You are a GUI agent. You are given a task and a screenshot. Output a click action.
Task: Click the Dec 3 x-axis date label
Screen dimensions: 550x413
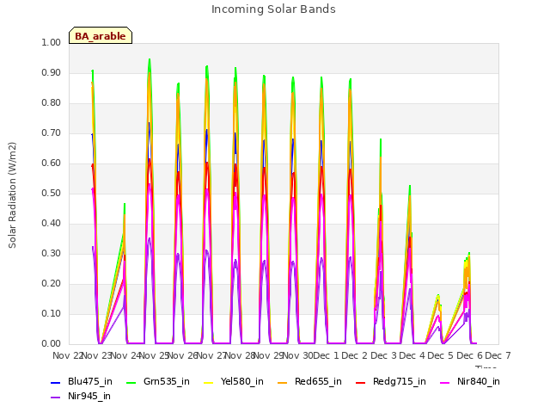click(x=384, y=355)
